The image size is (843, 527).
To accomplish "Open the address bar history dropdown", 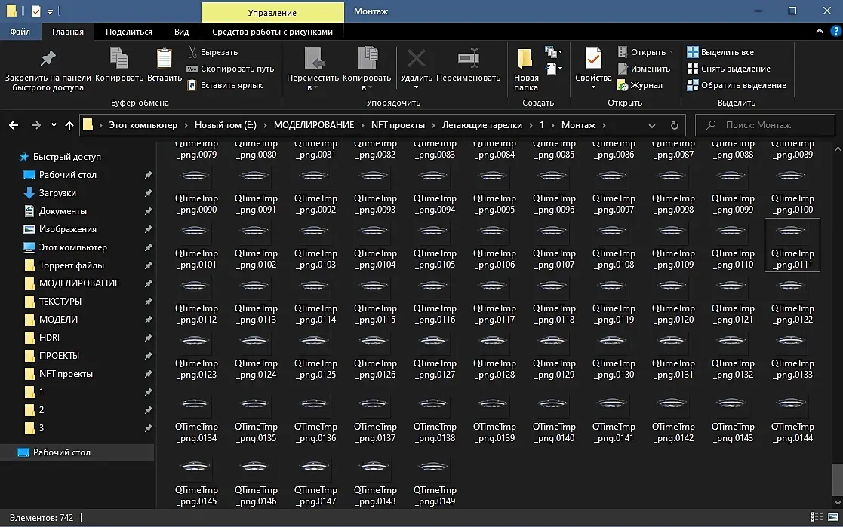I will (652, 125).
